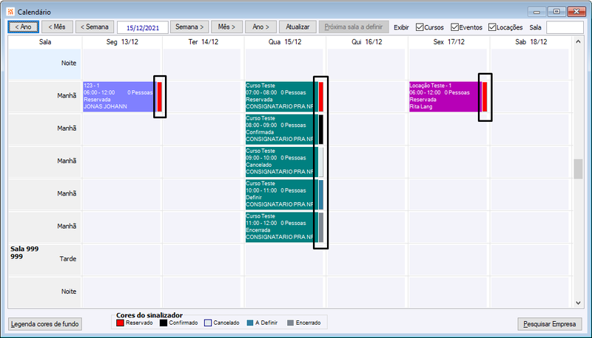This screenshot has width=592, height=338.
Task: Select the 'Locação Teste - 1' Rita Lang booking
Action: 444,97
